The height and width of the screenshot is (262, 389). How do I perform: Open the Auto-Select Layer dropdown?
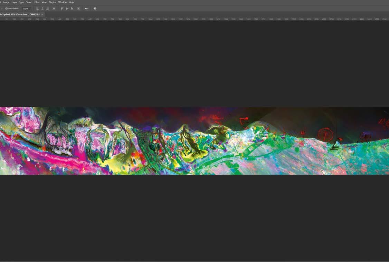(26, 9)
